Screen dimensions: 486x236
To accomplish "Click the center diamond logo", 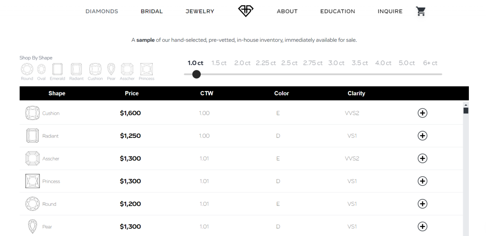I will [x=246, y=11].
